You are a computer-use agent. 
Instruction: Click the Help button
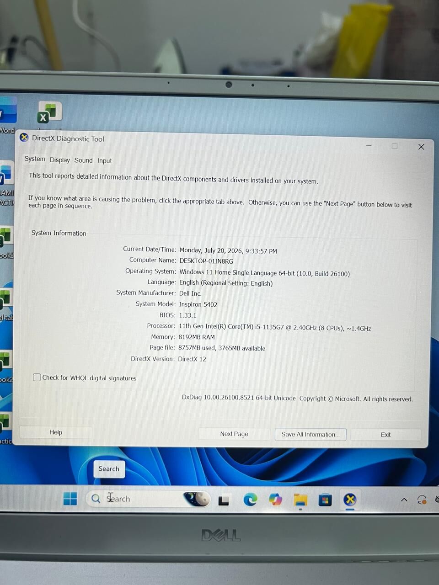pyautogui.click(x=55, y=432)
